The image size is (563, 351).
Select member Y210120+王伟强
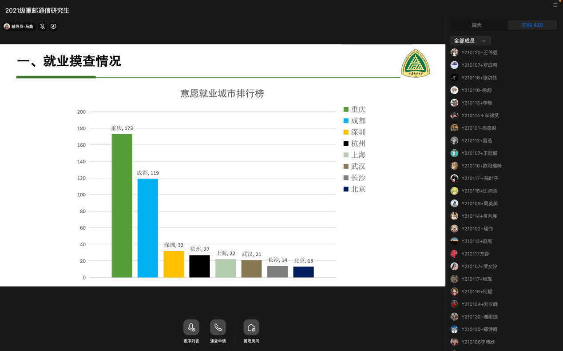479,52
